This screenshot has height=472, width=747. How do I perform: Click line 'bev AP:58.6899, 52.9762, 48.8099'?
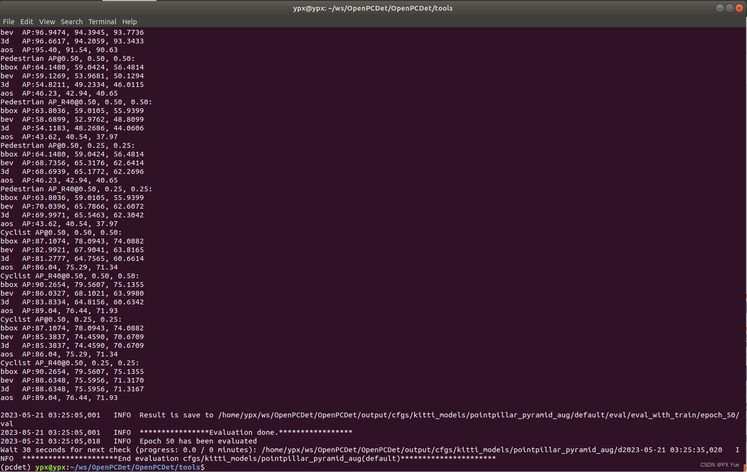coord(72,119)
